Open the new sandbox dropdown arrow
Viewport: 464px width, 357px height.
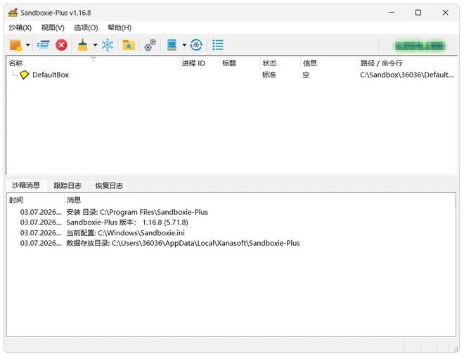coord(28,45)
